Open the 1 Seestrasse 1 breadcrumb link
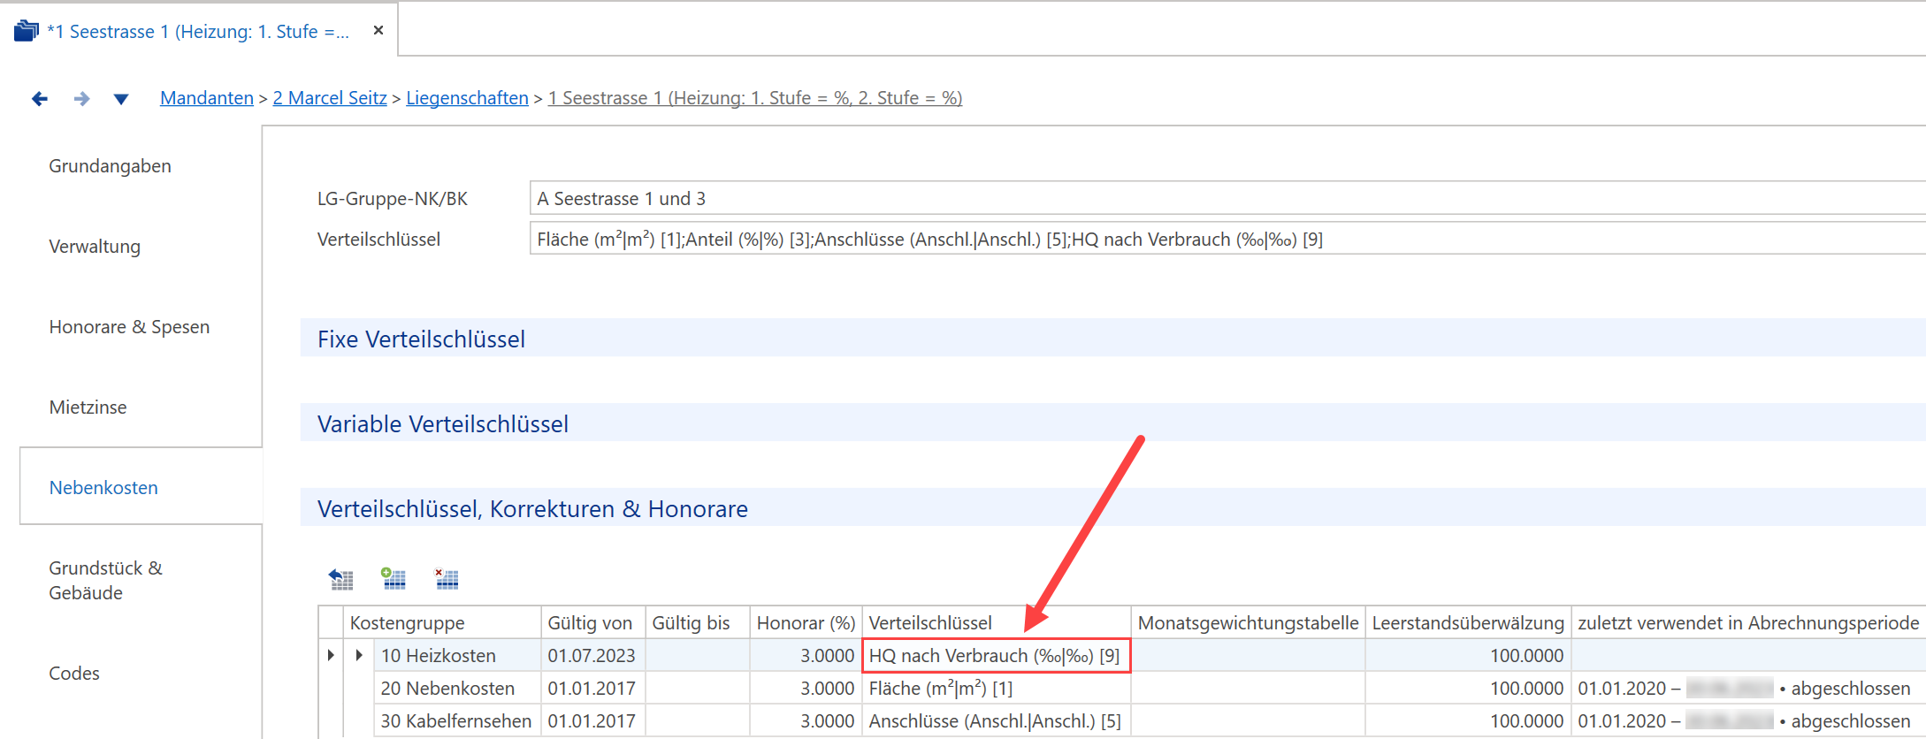This screenshot has height=739, width=1926. coord(755,98)
